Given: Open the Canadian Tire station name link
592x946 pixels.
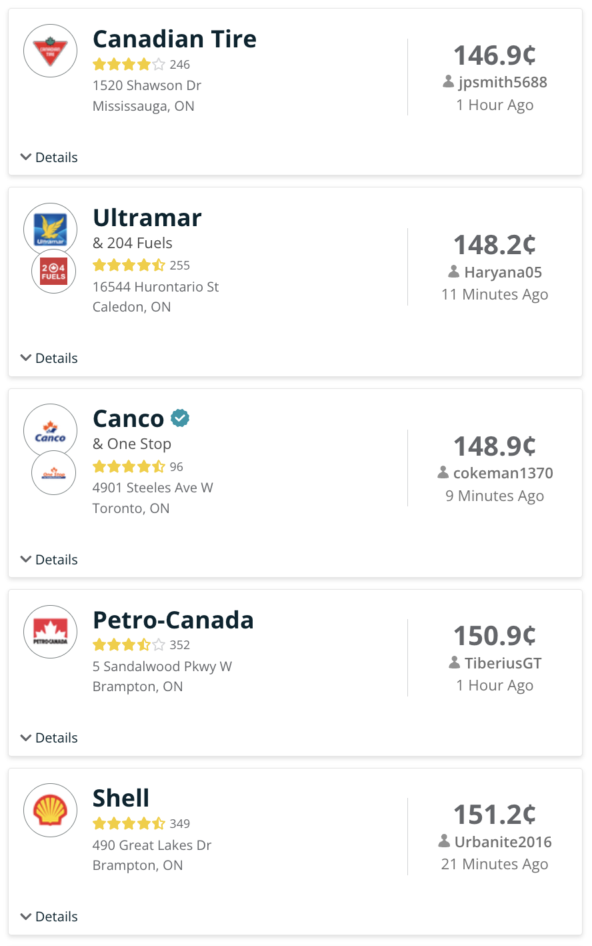Looking at the screenshot, I should tap(174, 39).
